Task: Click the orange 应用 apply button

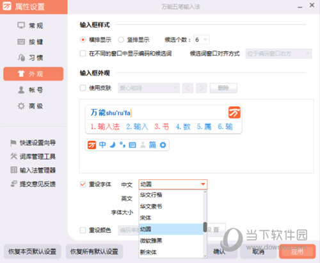Action: pyautogui.click(x=297, y=251)
